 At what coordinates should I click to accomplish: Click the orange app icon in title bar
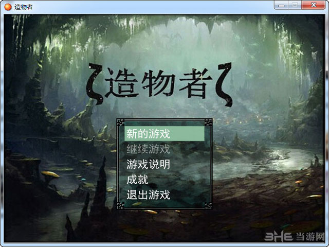point(8,7)
